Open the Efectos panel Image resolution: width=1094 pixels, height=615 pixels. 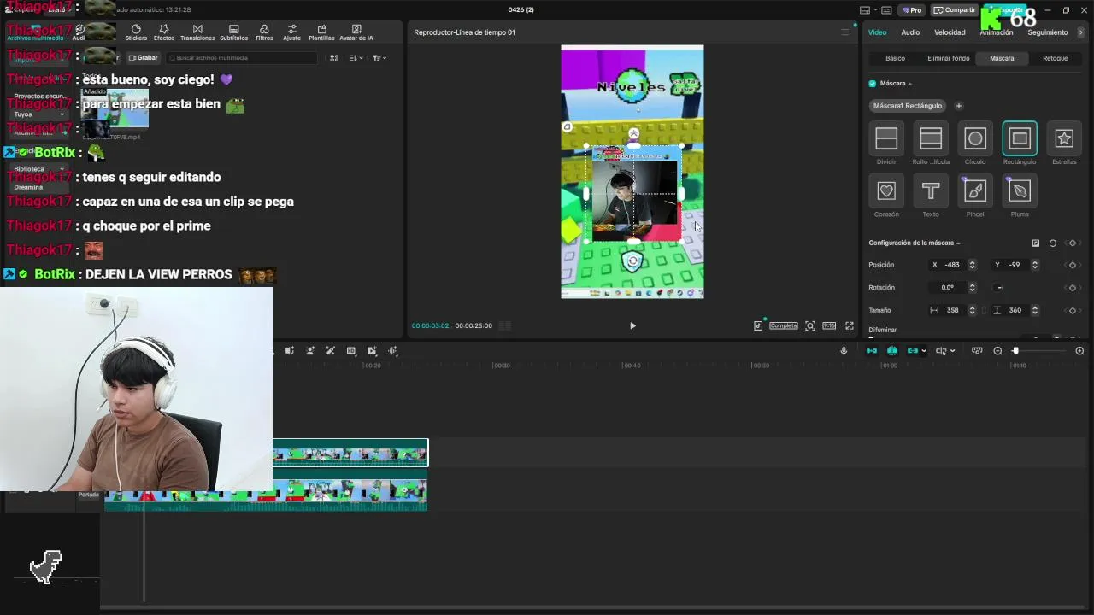164,32
